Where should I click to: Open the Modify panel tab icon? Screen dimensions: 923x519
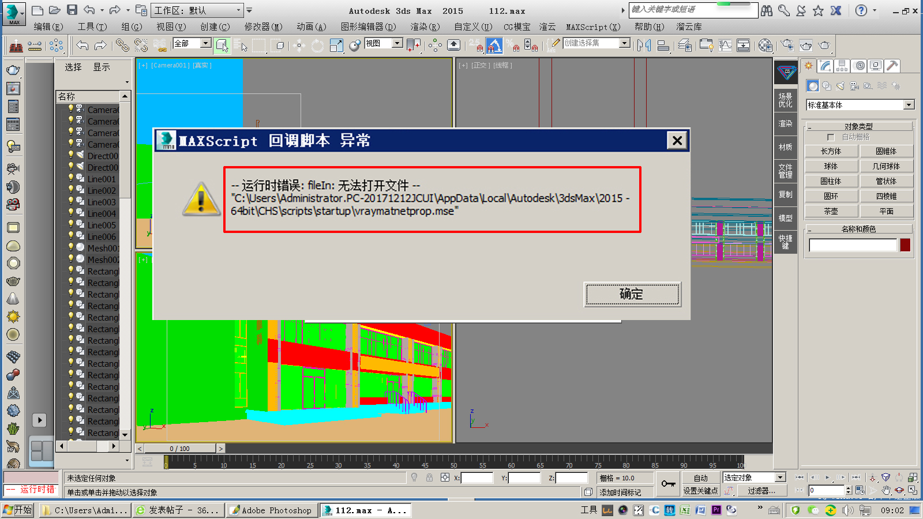[826, 66]
